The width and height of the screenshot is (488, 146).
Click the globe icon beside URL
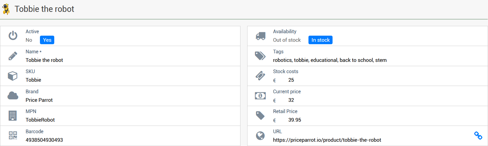(260, 136)
